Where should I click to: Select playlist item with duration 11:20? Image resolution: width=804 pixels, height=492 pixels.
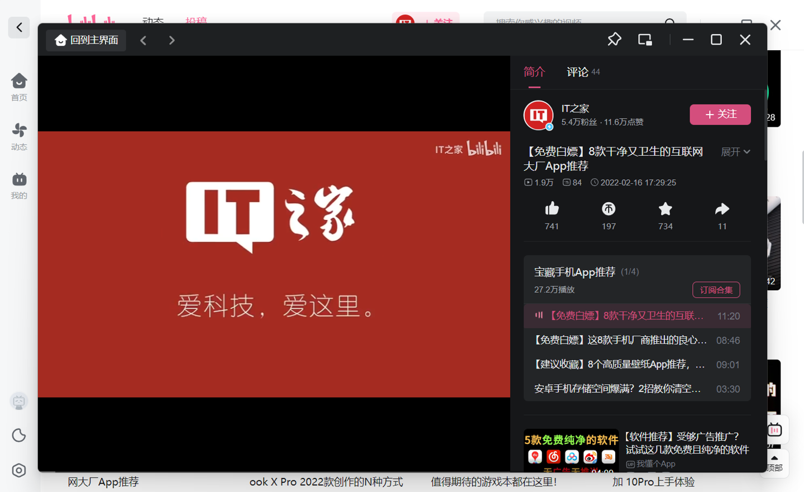coord(637,316)
